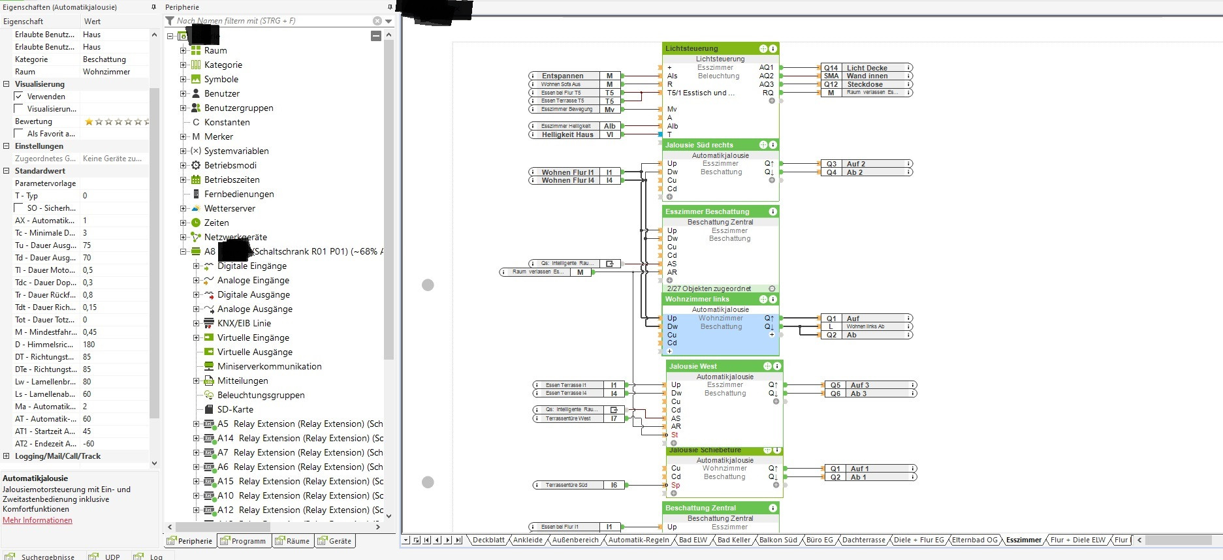Set the Bewertung star rating
1223x560 pixels.
tap(116, 121)
